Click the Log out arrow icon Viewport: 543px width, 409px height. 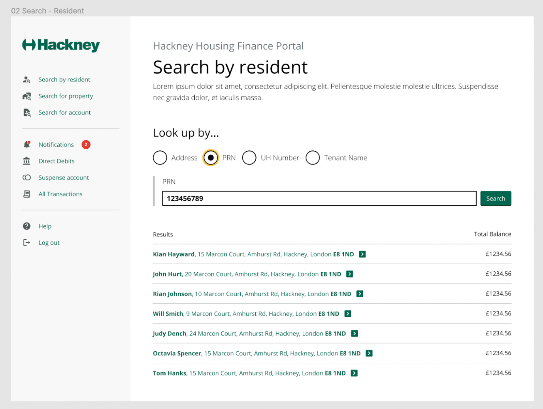coord(26,242)
